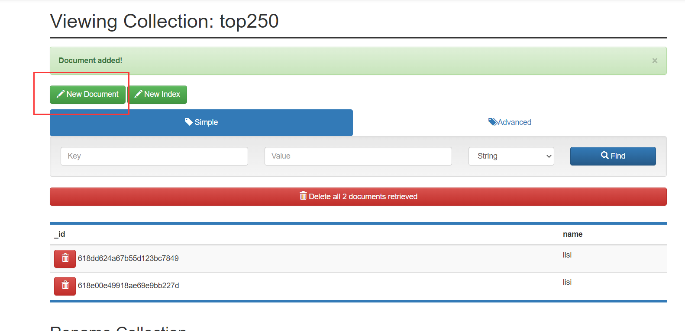Click the 'Viewing Collection: top250' heading
The height and width of the screenshot is (331, 685).
pyautogui.click(x=164, y=21)
